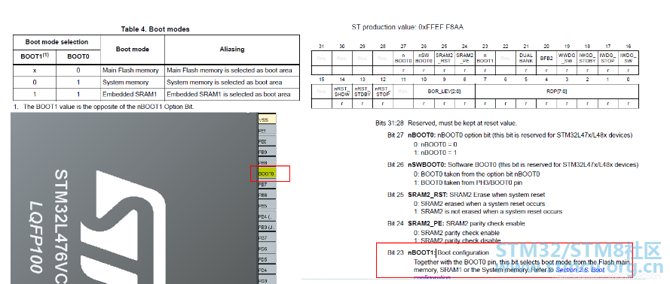Pick pin PB5 on the pinout
This screenshot has width=670, height=284.
267,206
